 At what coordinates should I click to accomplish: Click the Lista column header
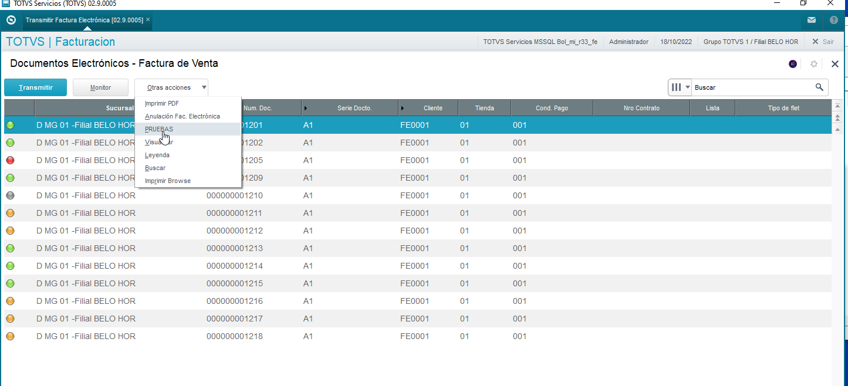tap(712, 108)
